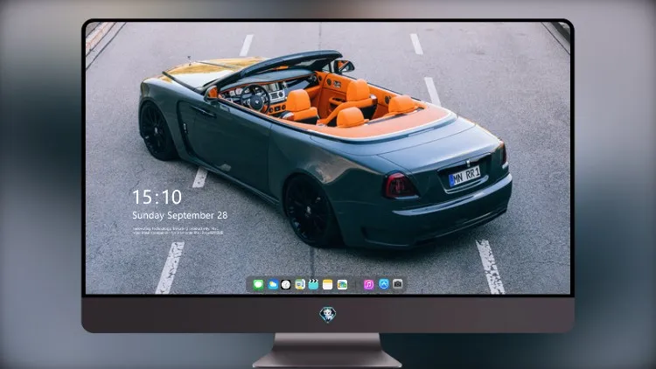Open the green Messages app in dock
The height and width of the screenshot is (369, 656).
[258, 285]
